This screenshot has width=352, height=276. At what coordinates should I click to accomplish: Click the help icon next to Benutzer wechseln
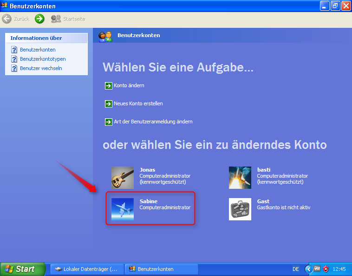coord(14,68)
